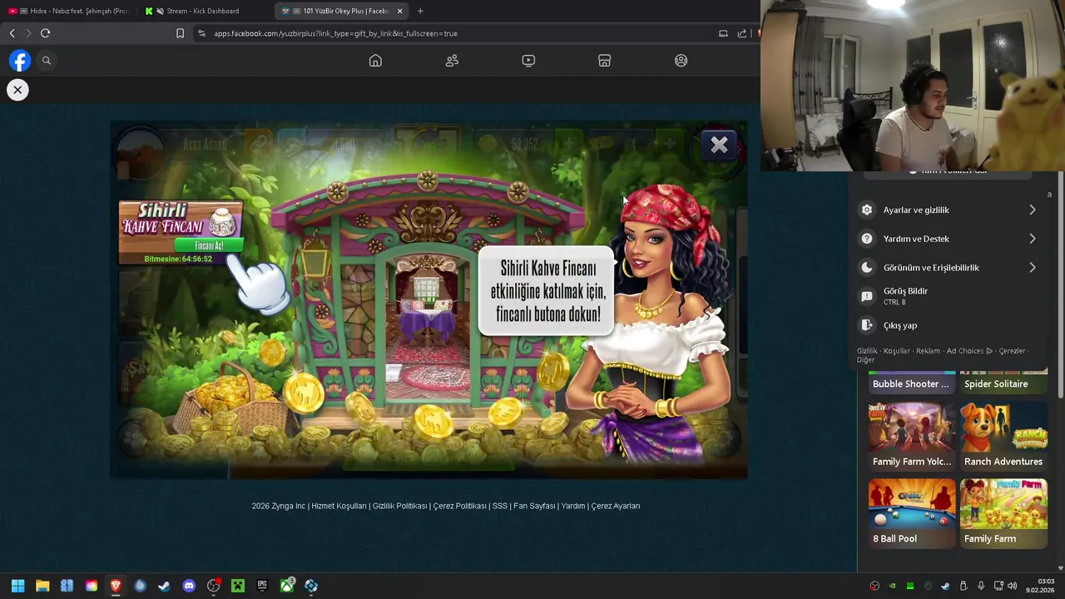Click SSS footer link
The width and height of the screenshot is (1065, 599).
(499, 506)
